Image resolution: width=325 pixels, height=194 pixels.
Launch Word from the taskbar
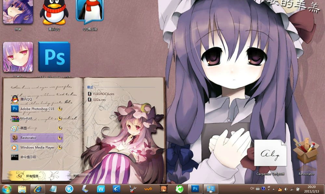(x=101, y=188)
